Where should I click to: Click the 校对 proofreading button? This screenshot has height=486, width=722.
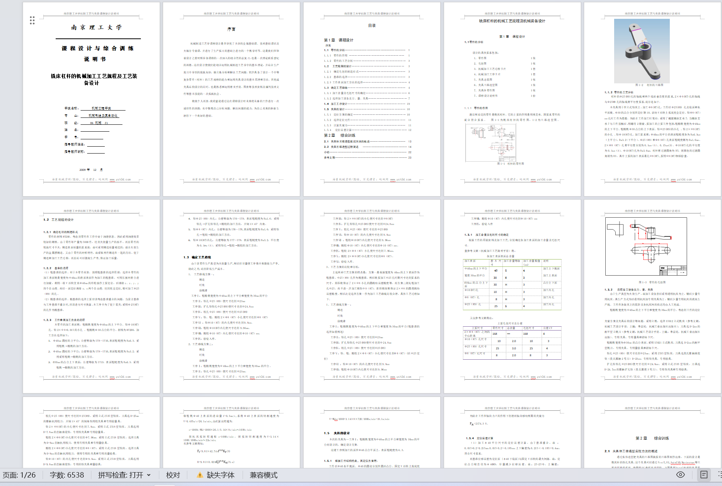173,475
